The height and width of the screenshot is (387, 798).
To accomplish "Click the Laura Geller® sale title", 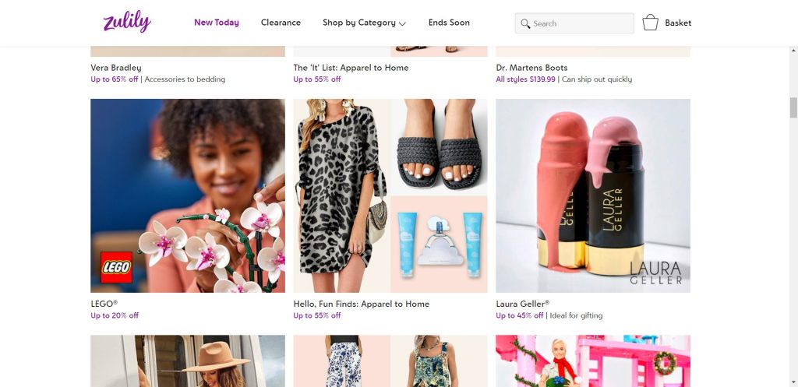I will click(523, 304).
